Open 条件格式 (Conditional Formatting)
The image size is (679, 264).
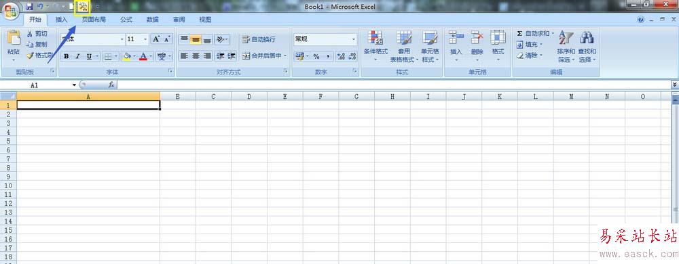pos(375,47)
